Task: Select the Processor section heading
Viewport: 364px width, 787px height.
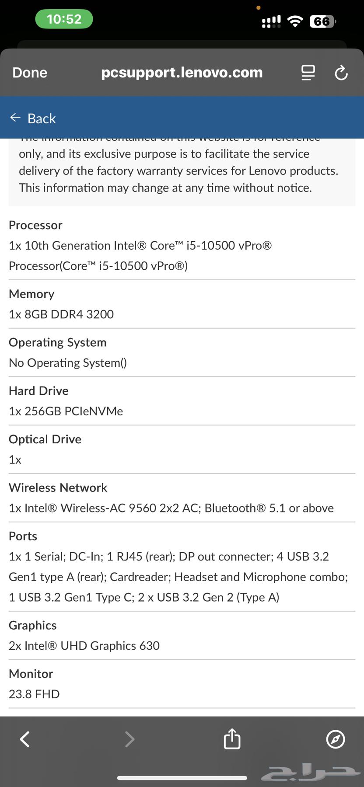Action: [x=35, y=225]
